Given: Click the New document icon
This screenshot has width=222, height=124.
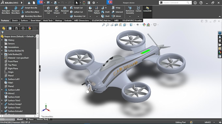Looking at the screenshot, I should pyautogui.click(x=34, y=3).
